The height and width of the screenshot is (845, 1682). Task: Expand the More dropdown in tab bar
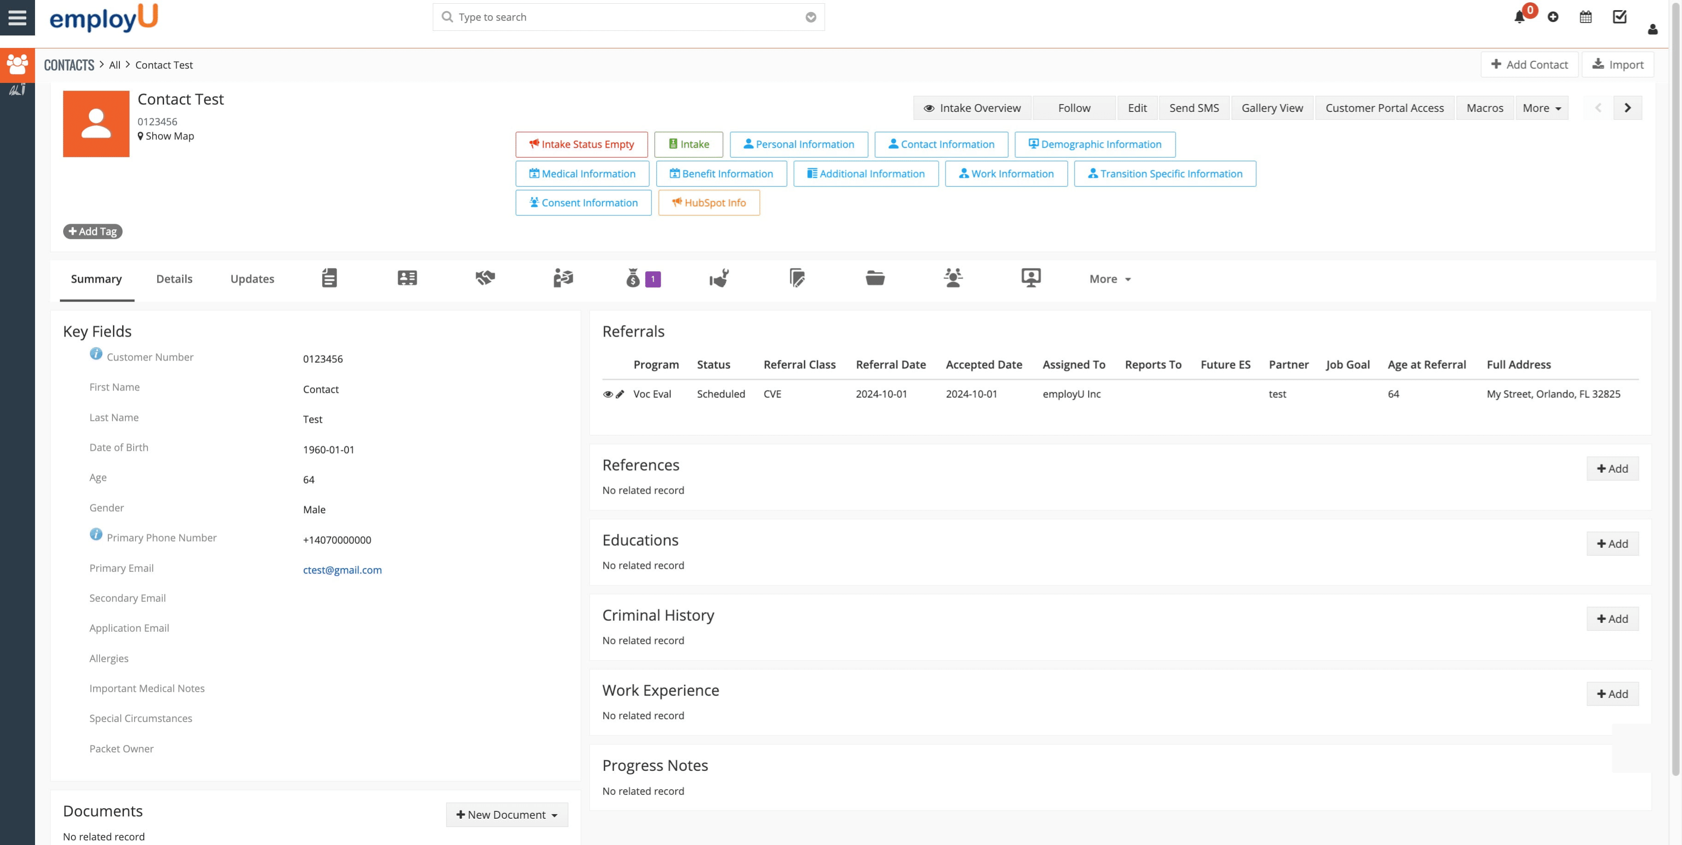(1109, 279)
